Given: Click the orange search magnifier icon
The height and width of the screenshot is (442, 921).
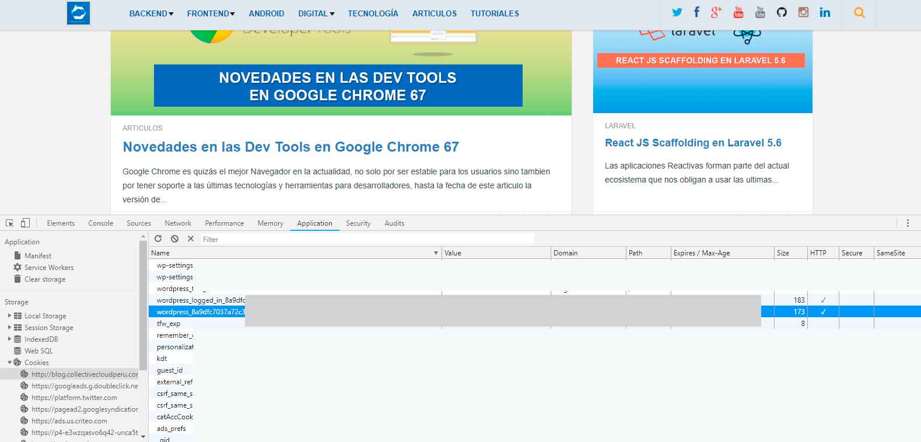Looking at the screenshot, I should [x=859, y=12].
